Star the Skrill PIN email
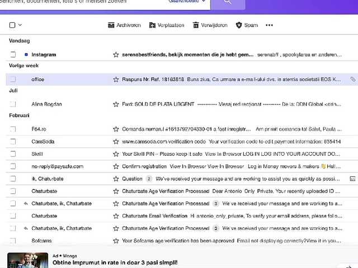Image resolution: width=358 pixels, height=268 pixels. (116, 154)
